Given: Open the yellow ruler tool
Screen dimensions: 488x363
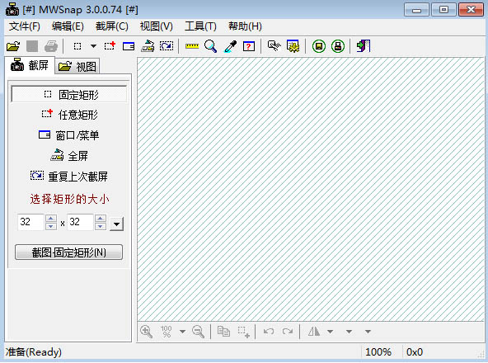Looking at the screenshot, I should click(192, 46).
